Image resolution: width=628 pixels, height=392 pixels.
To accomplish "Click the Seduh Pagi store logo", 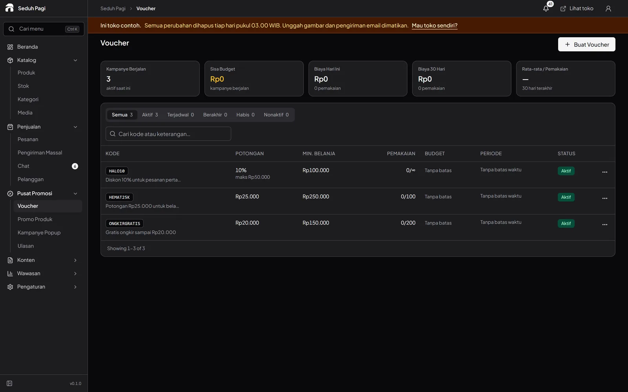I will 9,8.
